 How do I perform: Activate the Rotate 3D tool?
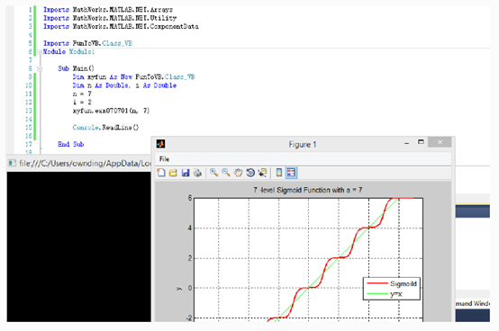pyautogui.click(x=250, y=173)
